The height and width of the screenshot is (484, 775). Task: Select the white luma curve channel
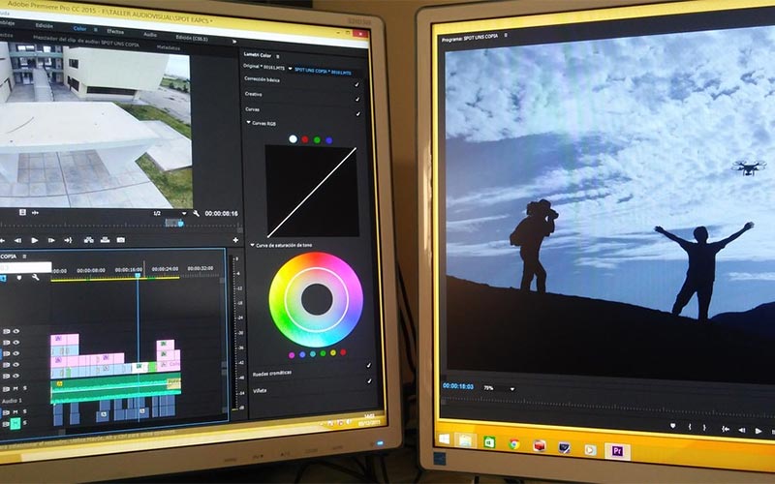coord(294,139)
